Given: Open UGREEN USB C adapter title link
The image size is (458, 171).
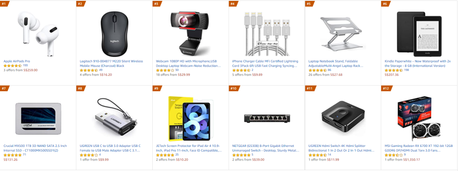Looking at the screenshot, I should pos(113,148).
